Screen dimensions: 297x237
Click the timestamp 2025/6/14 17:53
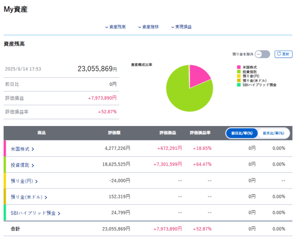pos(23,69)
